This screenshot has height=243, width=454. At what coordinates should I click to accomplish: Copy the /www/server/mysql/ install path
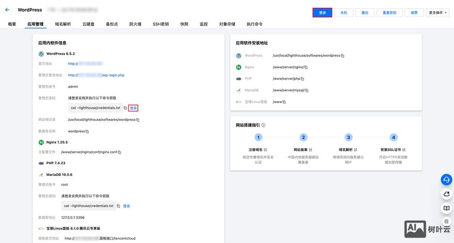coord(307,90)
